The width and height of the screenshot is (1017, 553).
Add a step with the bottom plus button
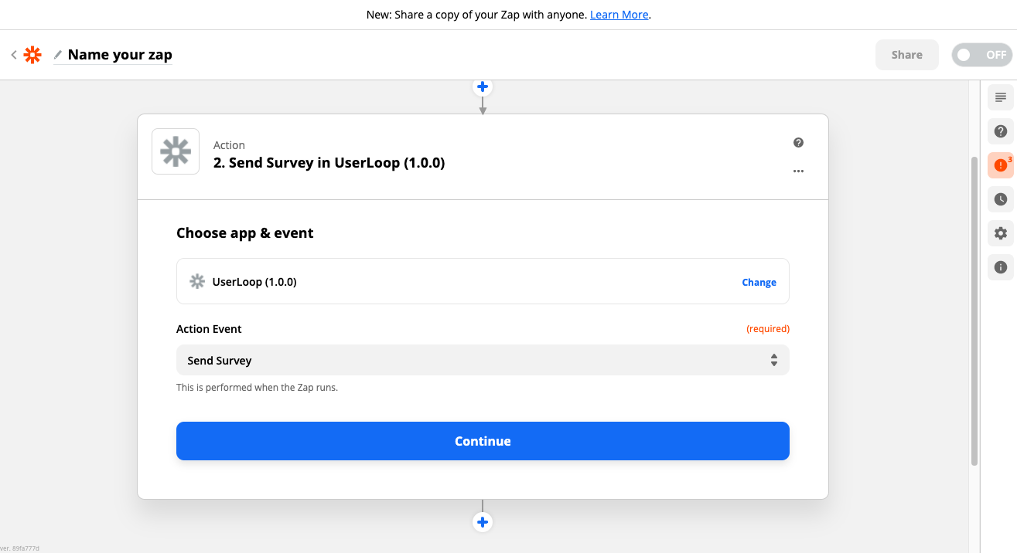click(x=483, y=522)
